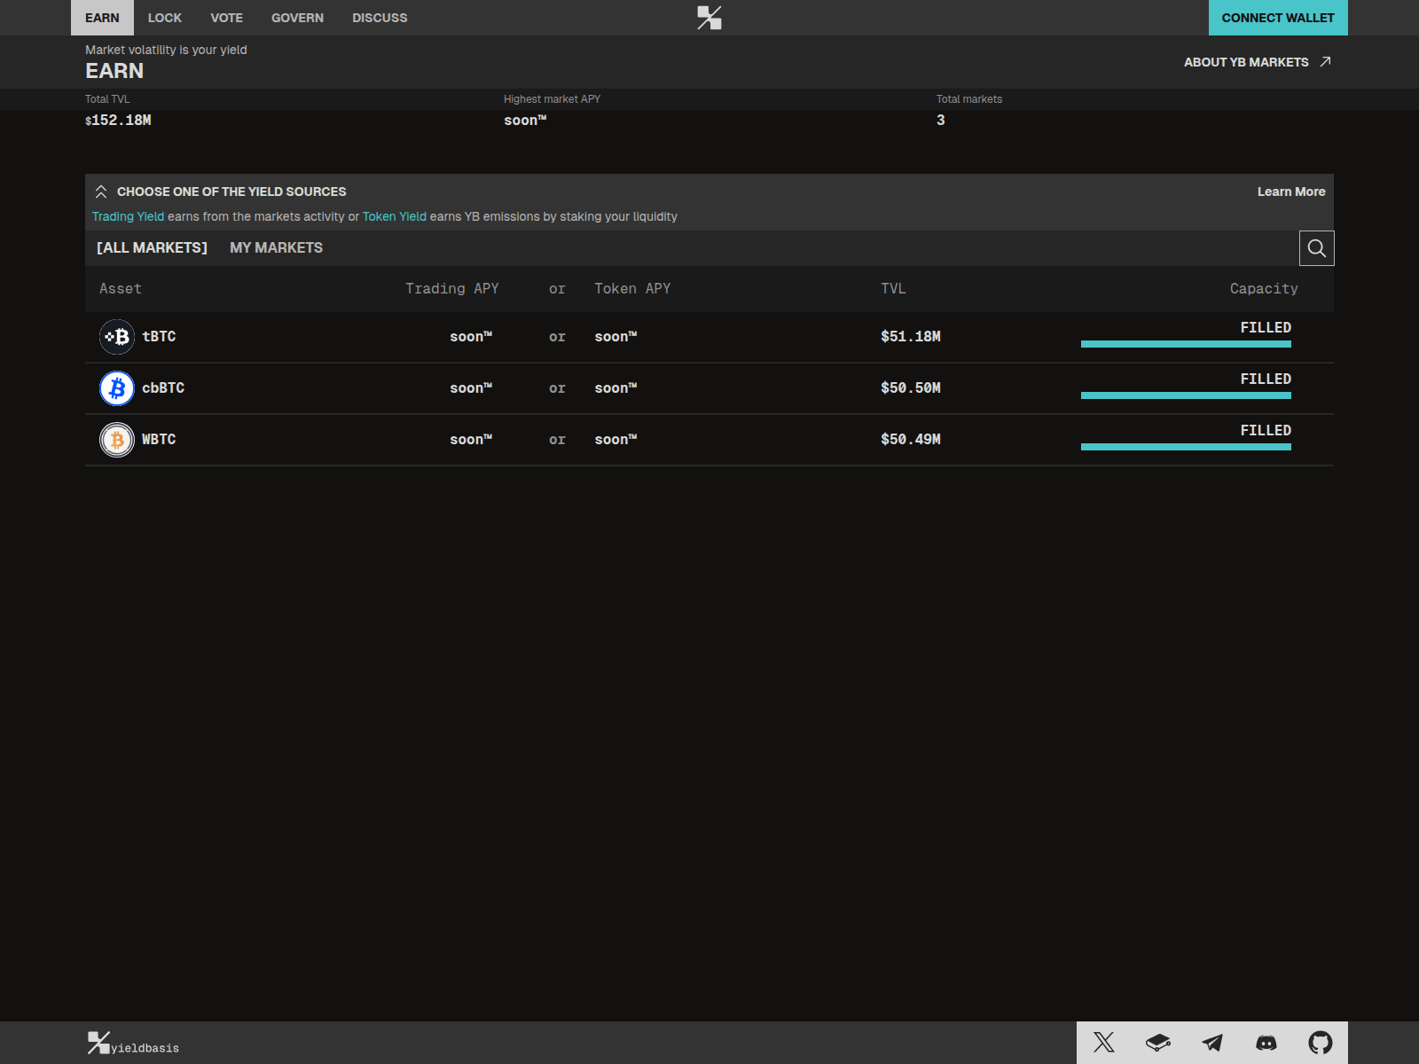Click the cbBTC token icon
Screen dimensions: 1419x1064
point(117,388)
